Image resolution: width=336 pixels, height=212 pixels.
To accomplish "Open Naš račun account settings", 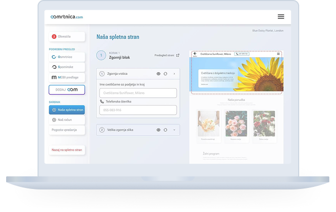I will point(67,120).
